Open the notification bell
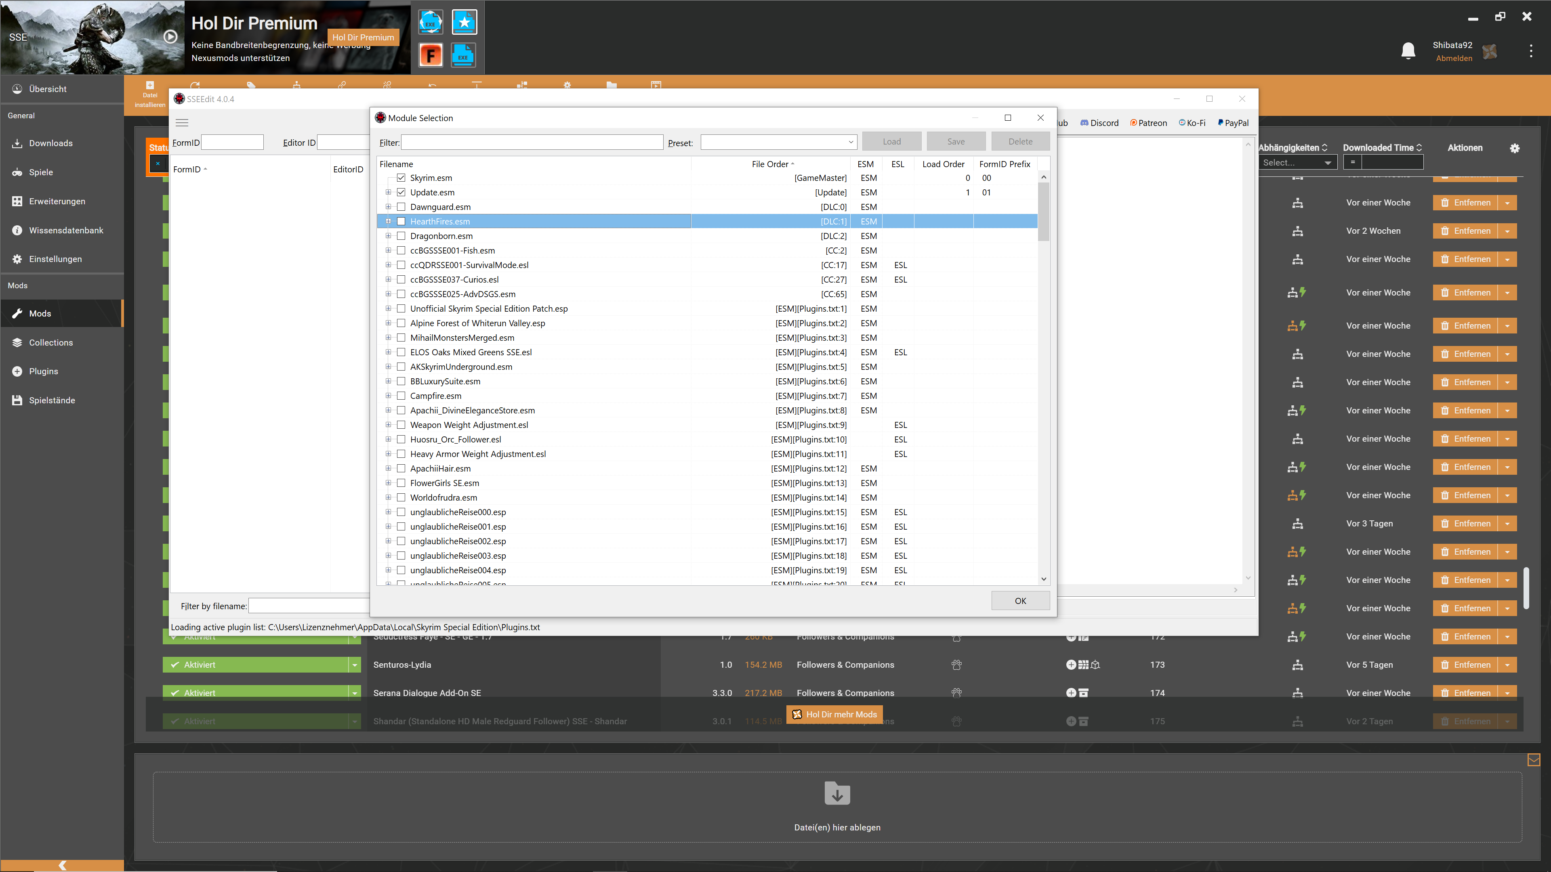Screen dimensions: 1551x872 click(1408, 50)
